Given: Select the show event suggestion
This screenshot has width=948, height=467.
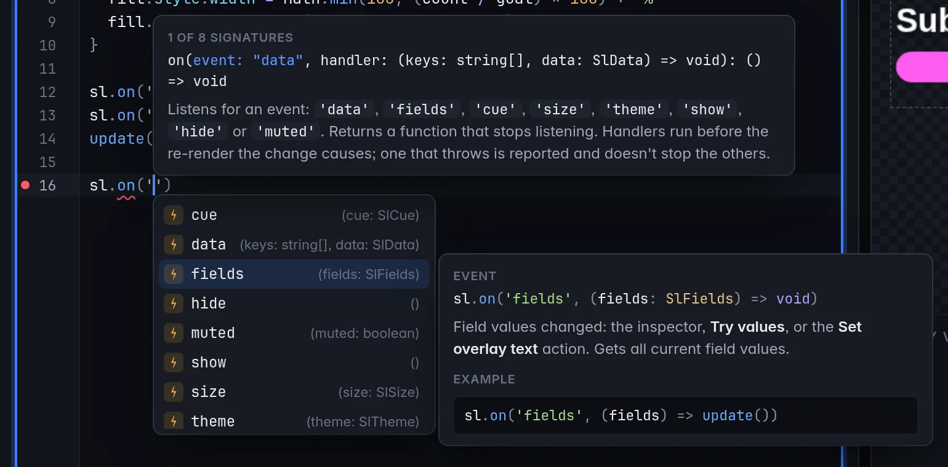Looking at the screenshot, I should pyautogui.click(x=294, y=363).
